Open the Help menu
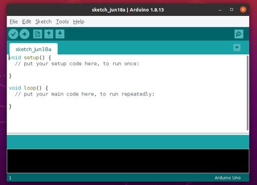The width and height of the screenshot is (257, 185). pyautogui.click(x=79, y=22)
